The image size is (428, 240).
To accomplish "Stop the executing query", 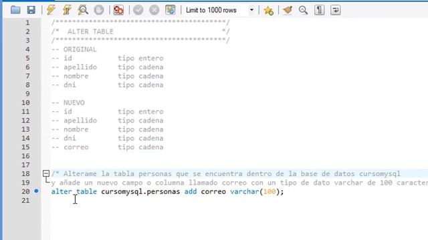I will click(99, 10).
